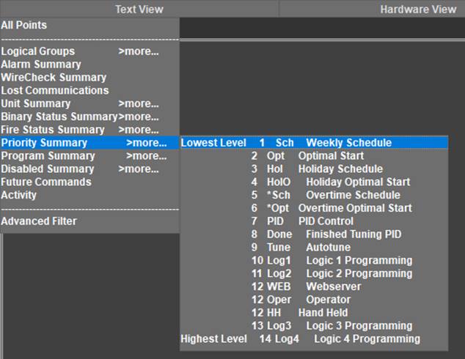Switch to the Text View tab
Image resolution: width=465 pixels, height=359 pixels.
(x=139, y=10)
